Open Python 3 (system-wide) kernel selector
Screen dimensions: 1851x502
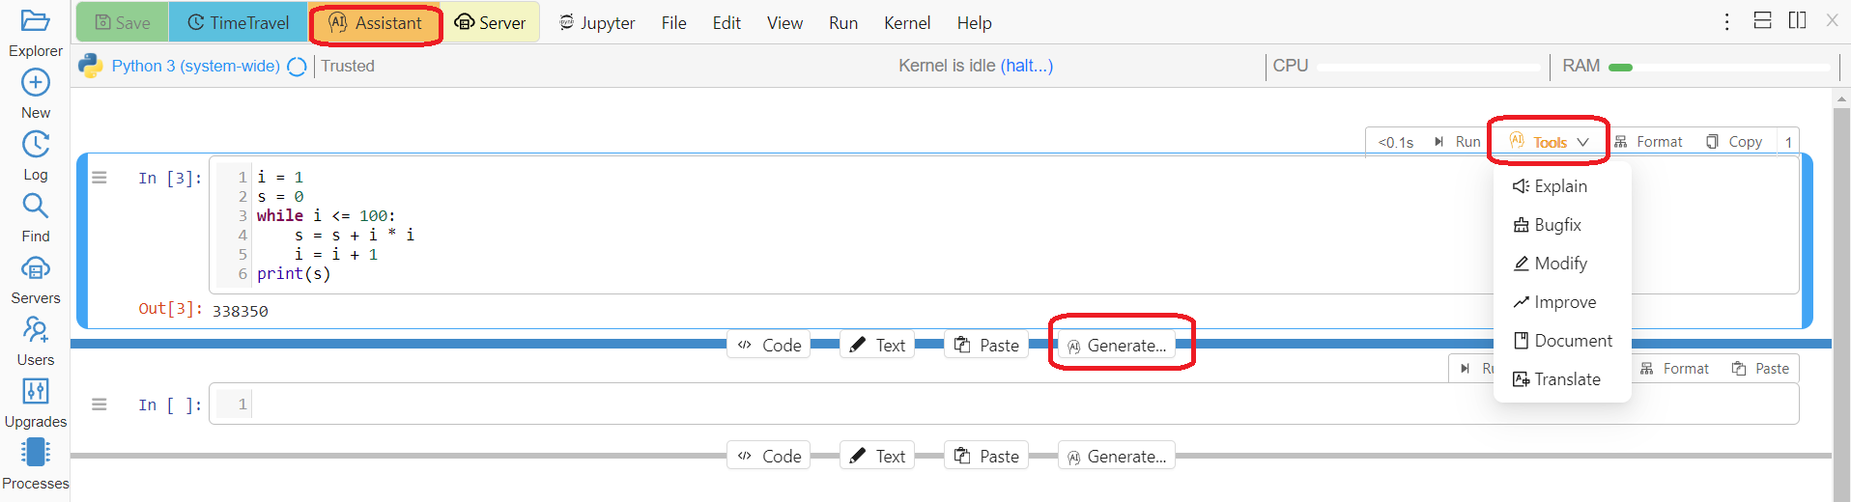(x=195, y=66)
